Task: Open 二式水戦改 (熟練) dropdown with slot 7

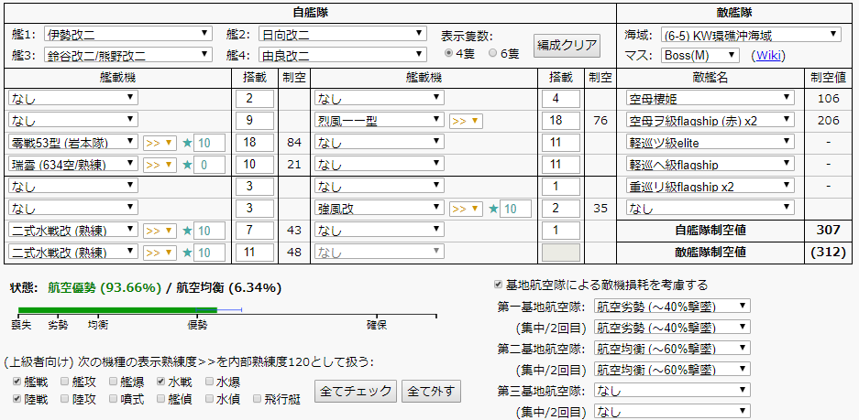Action: pyautogui.click(x=73, y=231)
